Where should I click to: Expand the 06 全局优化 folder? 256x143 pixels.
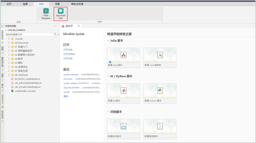pos(9,67)
